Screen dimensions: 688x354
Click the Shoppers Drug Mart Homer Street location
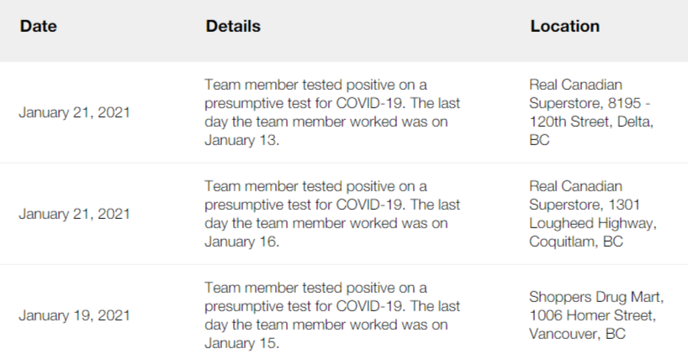[x=596, y=315]
